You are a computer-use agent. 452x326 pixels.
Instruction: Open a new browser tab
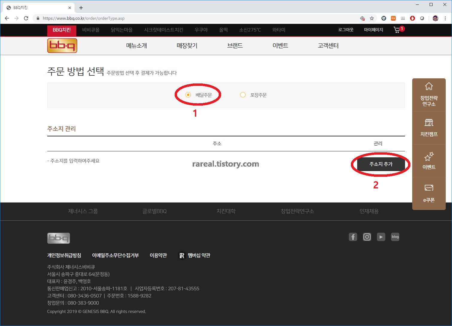click(x=81, y=8)
